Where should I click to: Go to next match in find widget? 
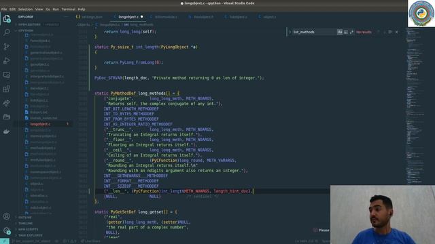[x=384, y=32]
